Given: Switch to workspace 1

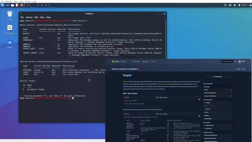Looking at the screenshot, I should click(33, 5).
